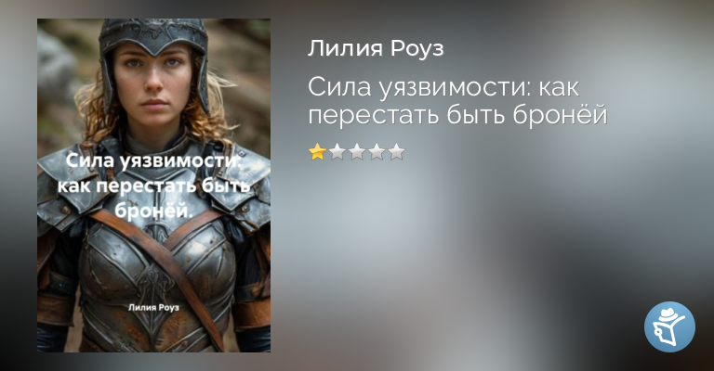This screenshot has height=371, width=714.
Task: Rate the book two stars
Action: pyautogui.click(x=337, y=152)
